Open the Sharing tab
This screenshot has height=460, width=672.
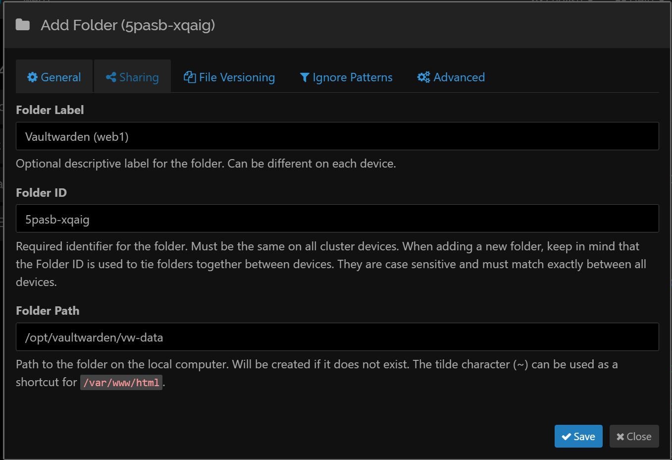tap(133, 77)
